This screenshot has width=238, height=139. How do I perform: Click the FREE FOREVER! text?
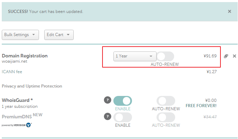click(201, 106)
